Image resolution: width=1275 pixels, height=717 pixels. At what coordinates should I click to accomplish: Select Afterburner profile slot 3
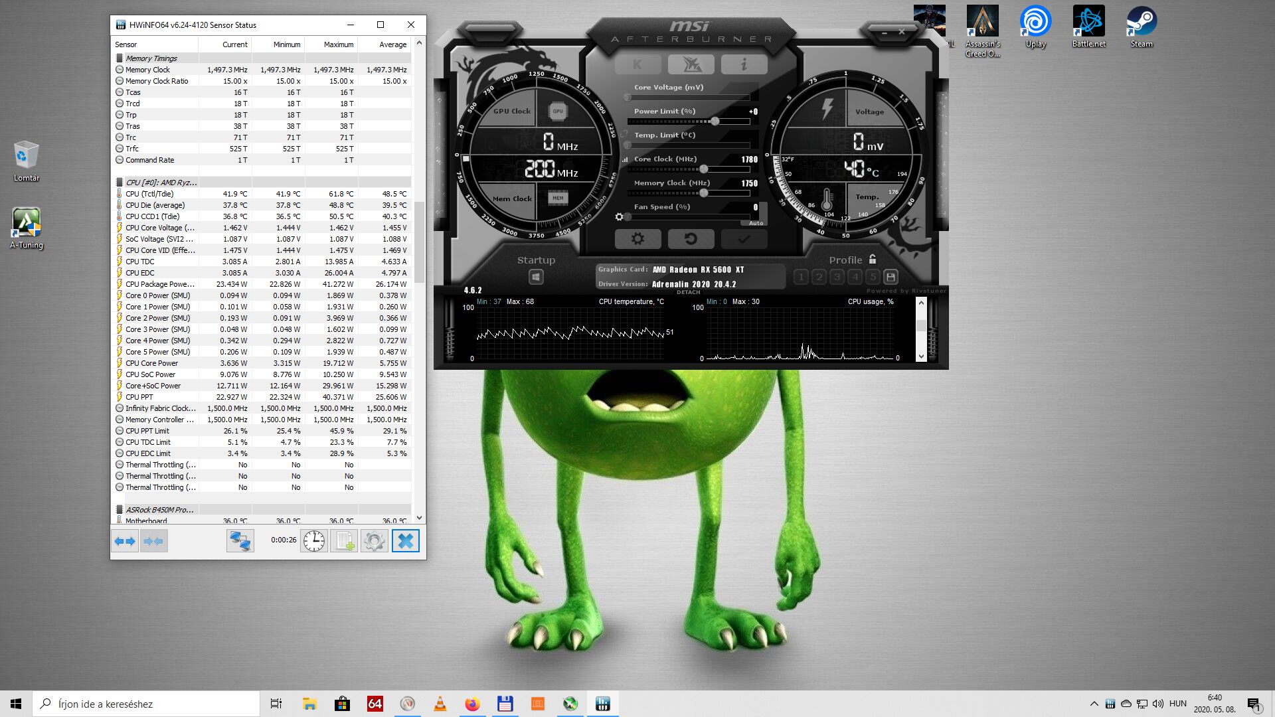click(x=837, y=277)
